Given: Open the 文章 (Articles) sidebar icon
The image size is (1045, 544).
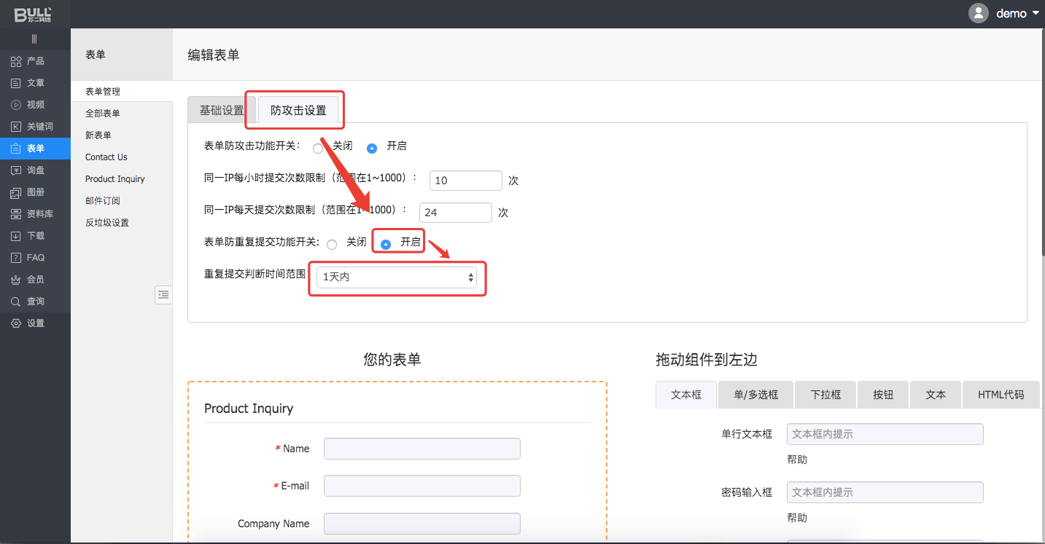Looking at the screenshot, I should point(16,83).
